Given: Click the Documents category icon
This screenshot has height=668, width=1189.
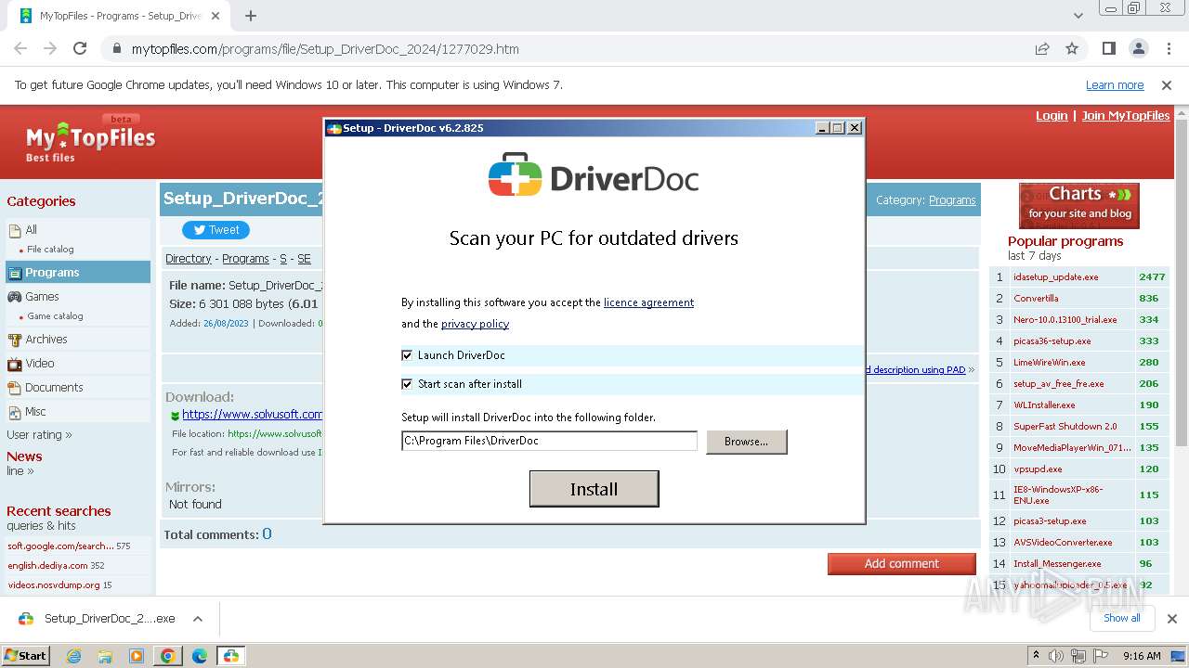Looking at the screenshot, I should pyautogui.click(x=15, y=388).
